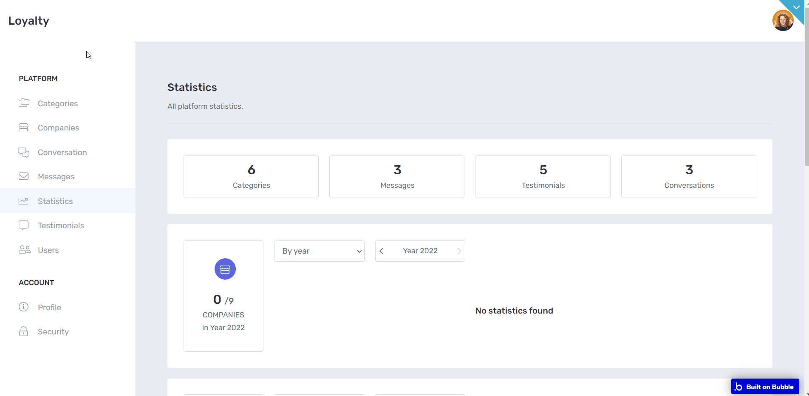
Task: Click the Users people icon
Action: click(x=24, y=250)
